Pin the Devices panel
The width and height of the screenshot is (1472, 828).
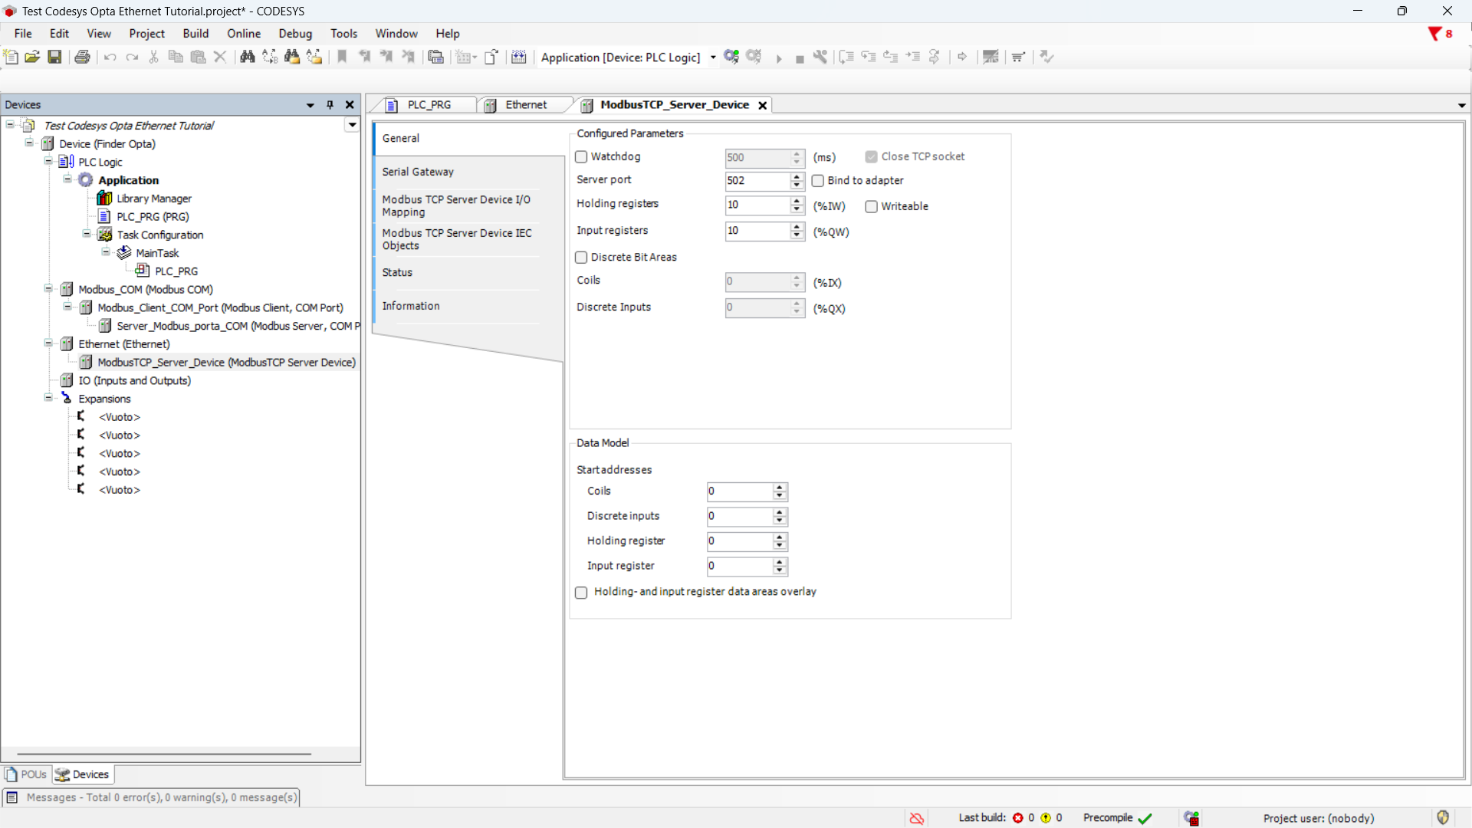pyautogui.click(x=330, y=105)
